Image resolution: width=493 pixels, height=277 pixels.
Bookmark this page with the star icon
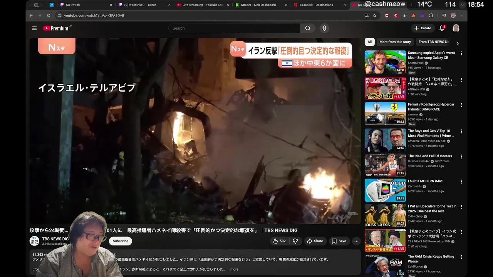tap(374, 15)
